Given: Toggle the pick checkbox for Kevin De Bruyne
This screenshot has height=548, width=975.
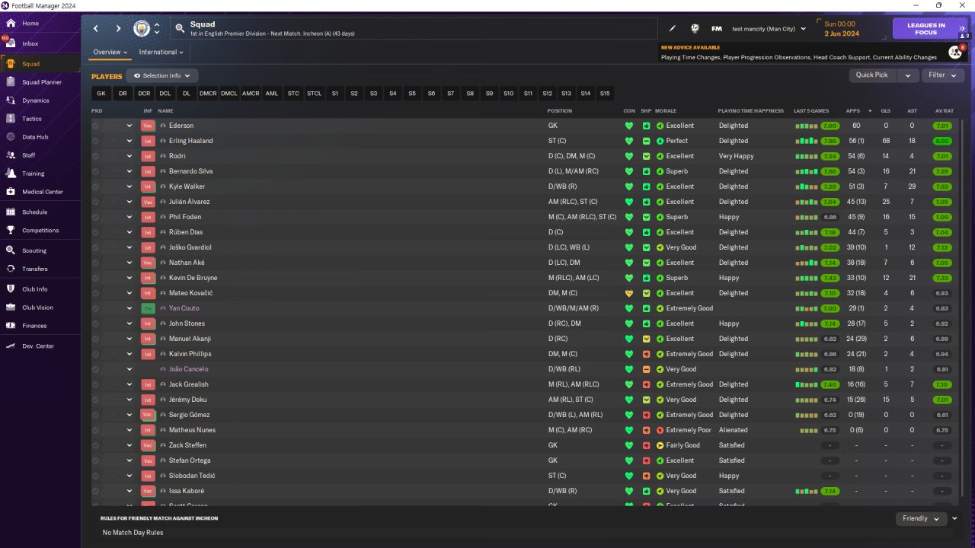Looking at the screenshot, I should [95, 278].
